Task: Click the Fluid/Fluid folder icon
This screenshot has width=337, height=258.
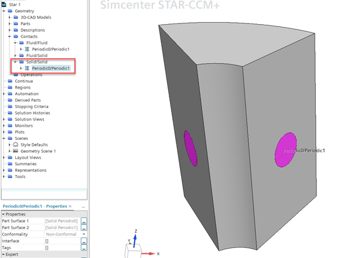Action: (22, 42)
